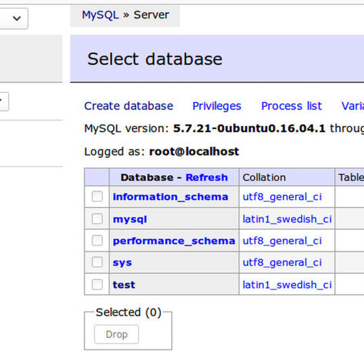The height and width of the screenshot is (364, 364).
Task: Click the Server breadcrumb text
Action: [x=151, y=15]
